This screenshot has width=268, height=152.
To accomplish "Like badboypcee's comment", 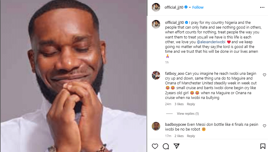I will (x=264, y=126).
